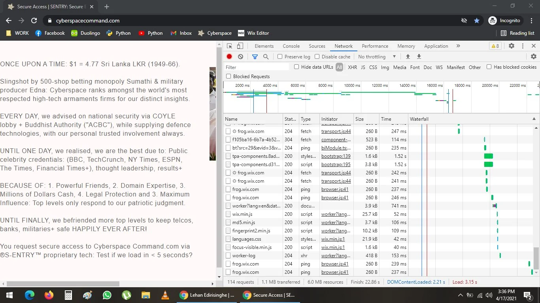Open the Performance tab
The width and height of the screenshot is (540, 303).
pos(375,46)
